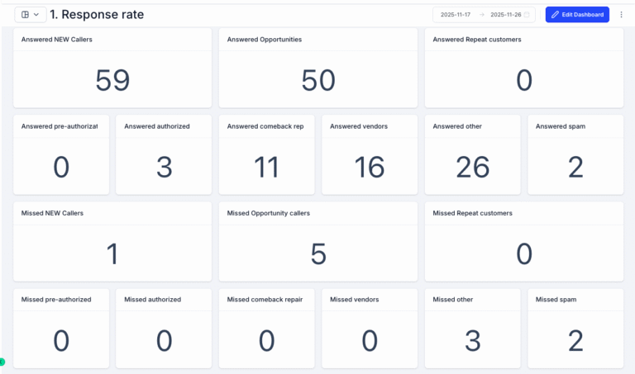635x374 pixels.
Task: Click the calendar icon in date range
Action: click(527, 15)
